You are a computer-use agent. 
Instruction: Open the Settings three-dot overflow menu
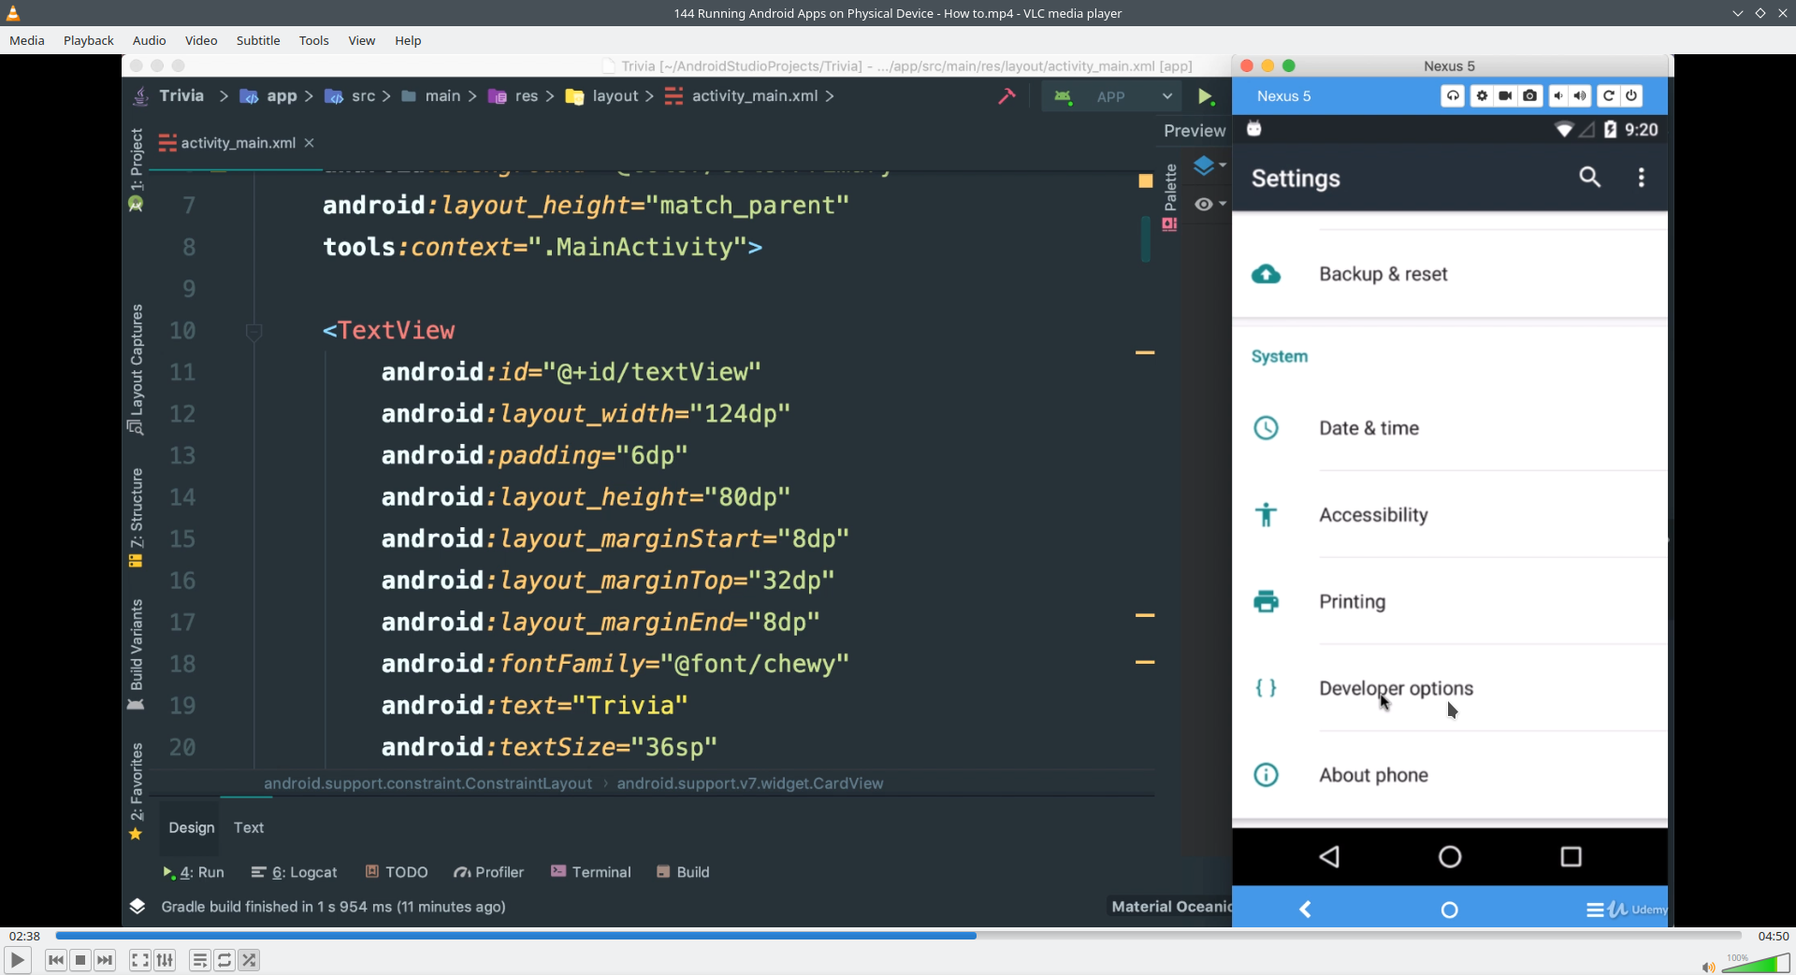[1642, 178]
